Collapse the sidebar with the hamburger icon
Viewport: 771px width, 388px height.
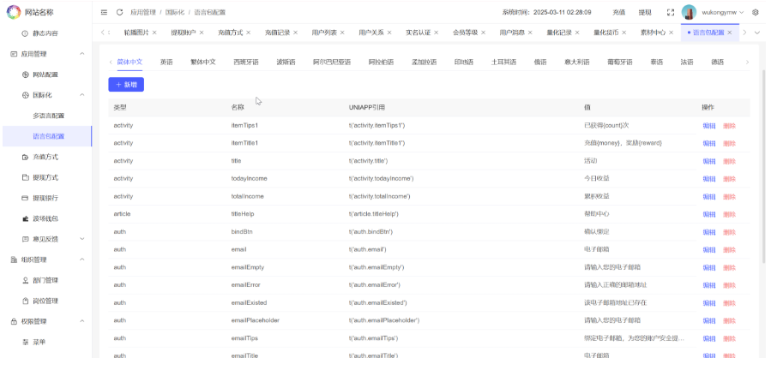click(x=104, y=12)
